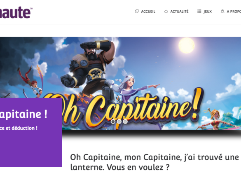This screenshot has height=173, width=241.
Task: Open the JEUX menu item
Action: [x=208, y=12]
